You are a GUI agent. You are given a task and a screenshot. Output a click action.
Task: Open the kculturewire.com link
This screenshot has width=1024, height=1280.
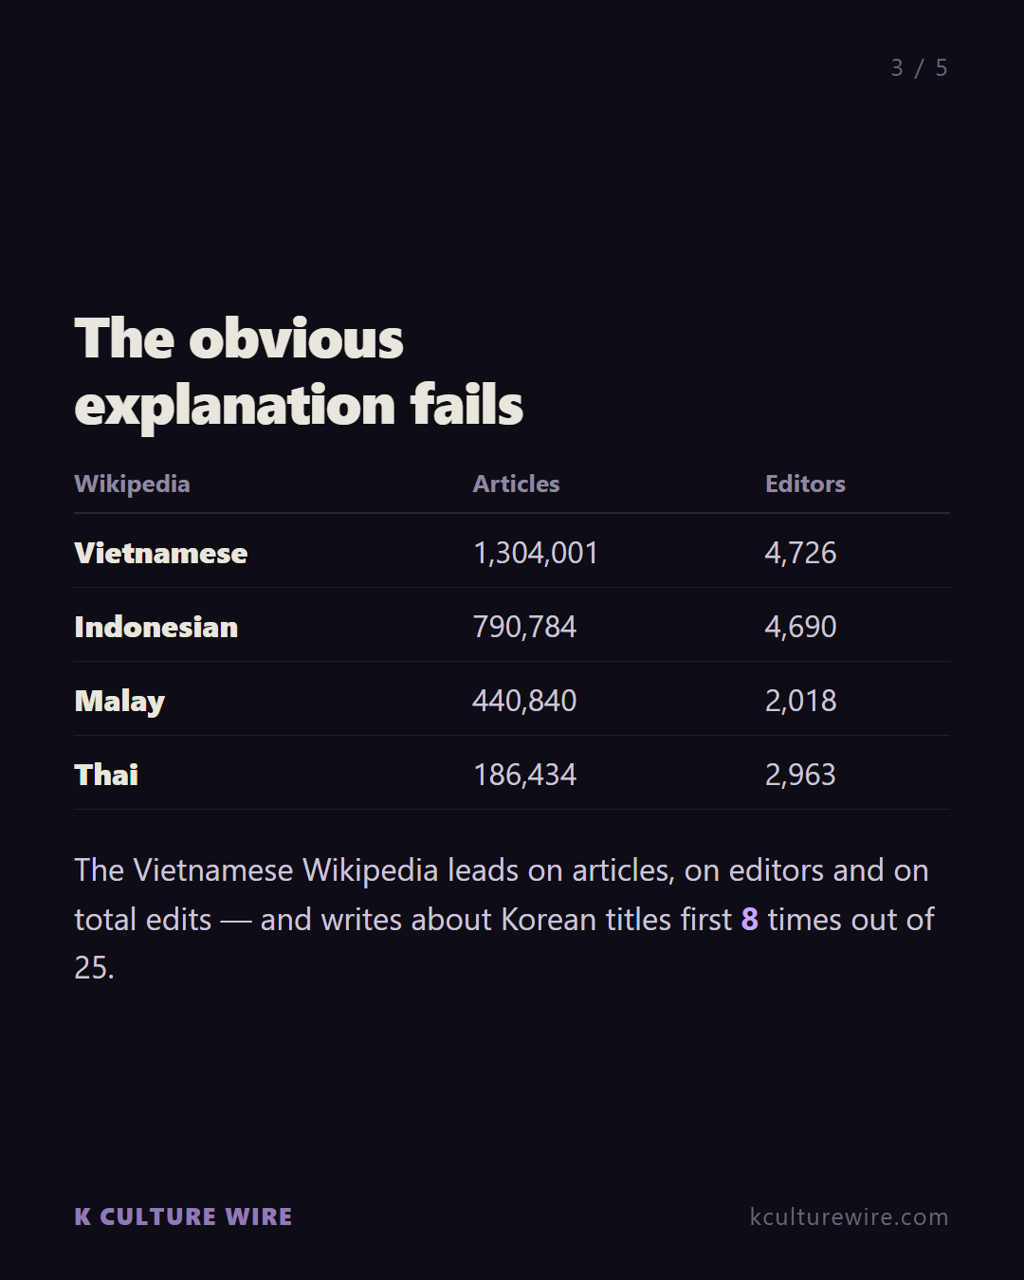click(849, 1216)
